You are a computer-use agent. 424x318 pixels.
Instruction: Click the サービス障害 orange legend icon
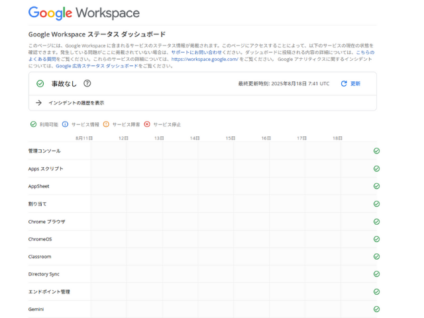coord(106,124)
